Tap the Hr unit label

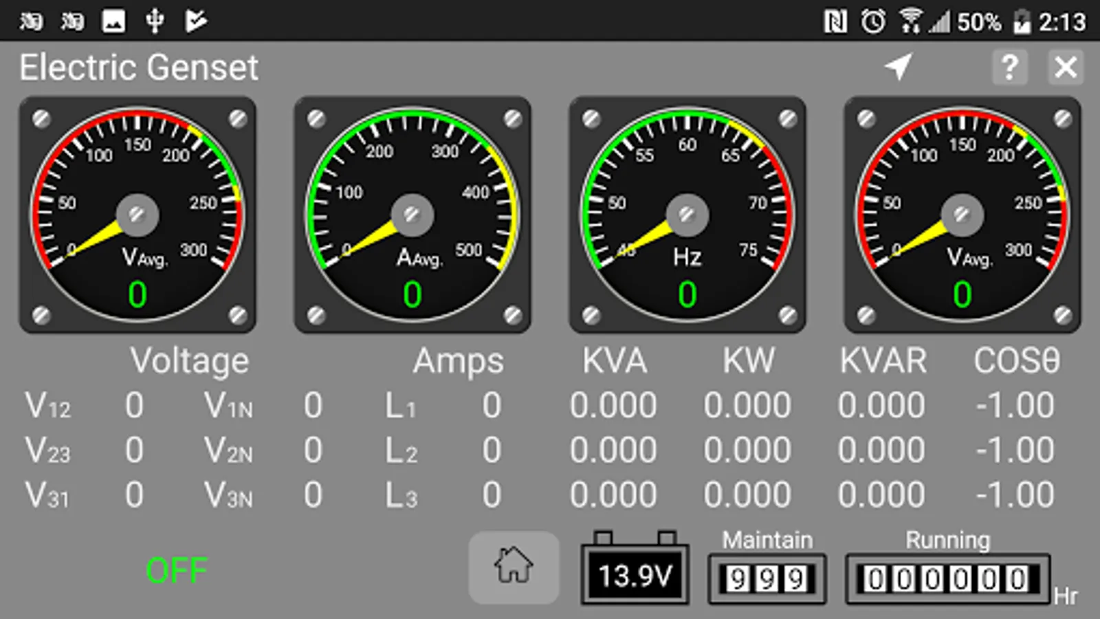(x=1066, y=596)
